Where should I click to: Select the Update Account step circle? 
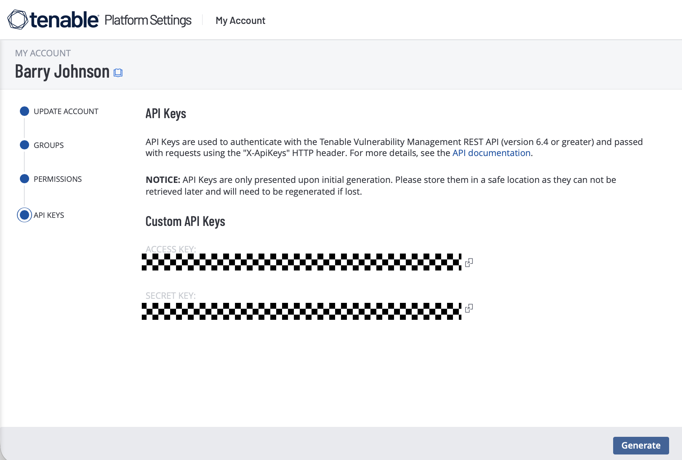coord(24,111)
